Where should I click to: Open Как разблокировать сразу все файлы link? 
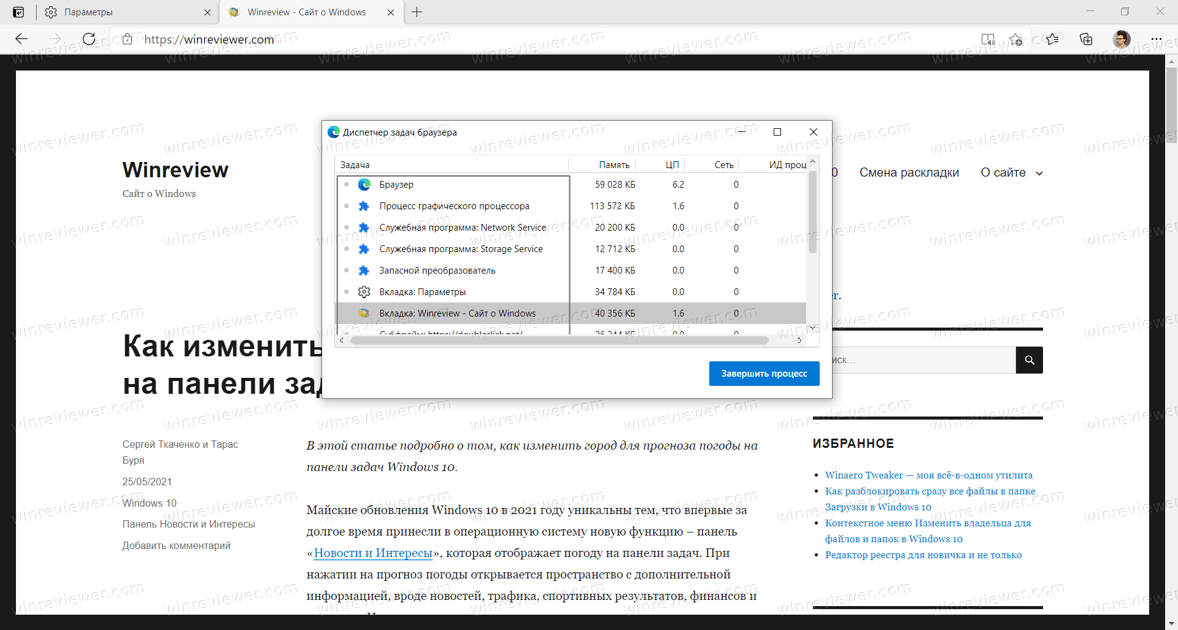[930, 499]
